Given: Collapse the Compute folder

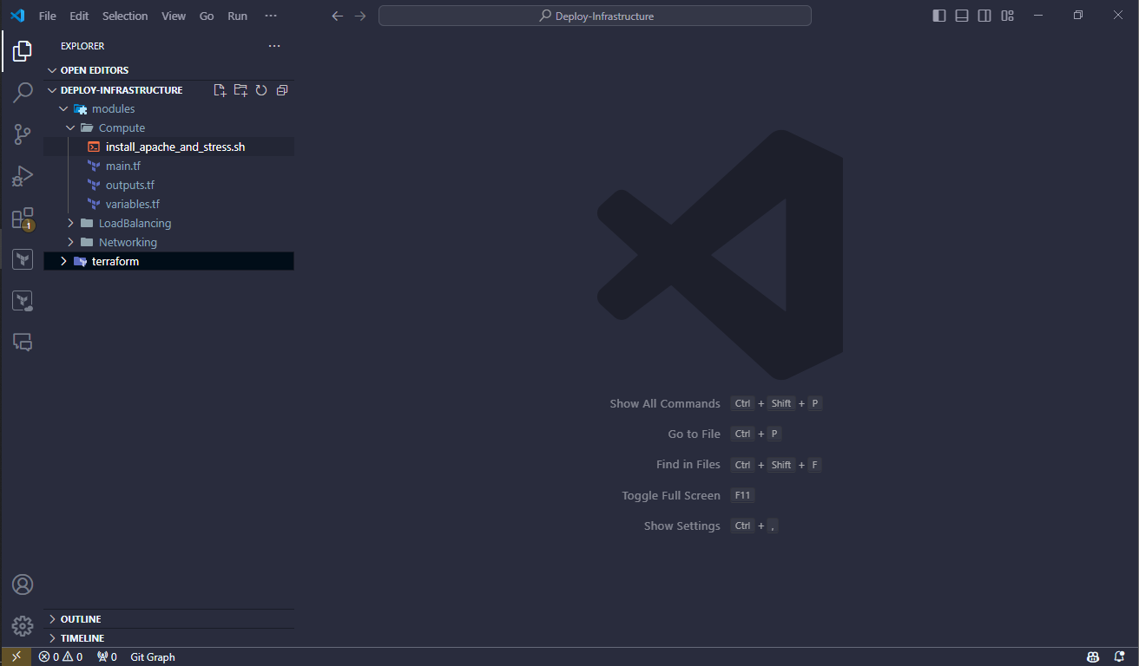Looking at the screenshot, I should click(x=169, y=128).
